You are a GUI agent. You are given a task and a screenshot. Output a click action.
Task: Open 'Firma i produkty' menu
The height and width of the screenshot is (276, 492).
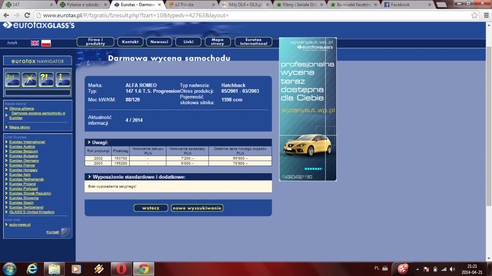point(95,42)
